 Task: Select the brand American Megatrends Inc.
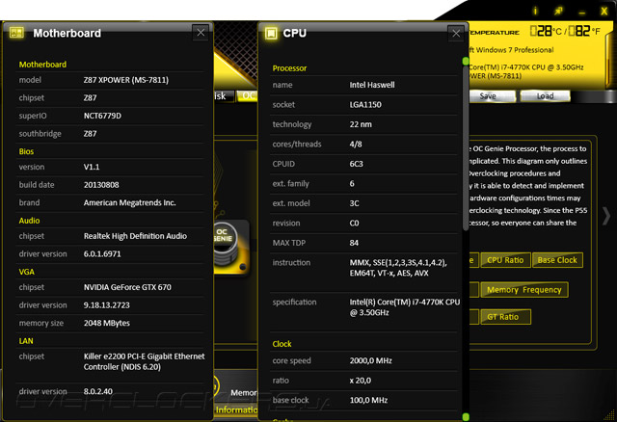[x=129, y=202]
